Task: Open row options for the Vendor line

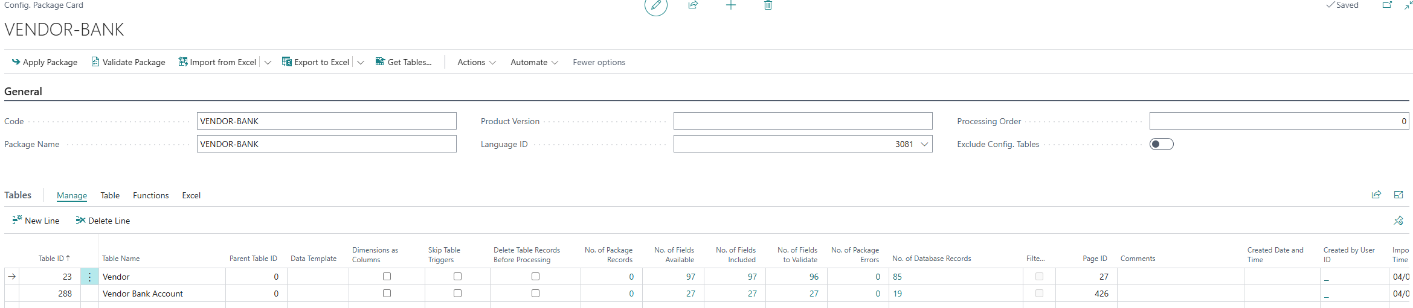Action: click(89, 277)
